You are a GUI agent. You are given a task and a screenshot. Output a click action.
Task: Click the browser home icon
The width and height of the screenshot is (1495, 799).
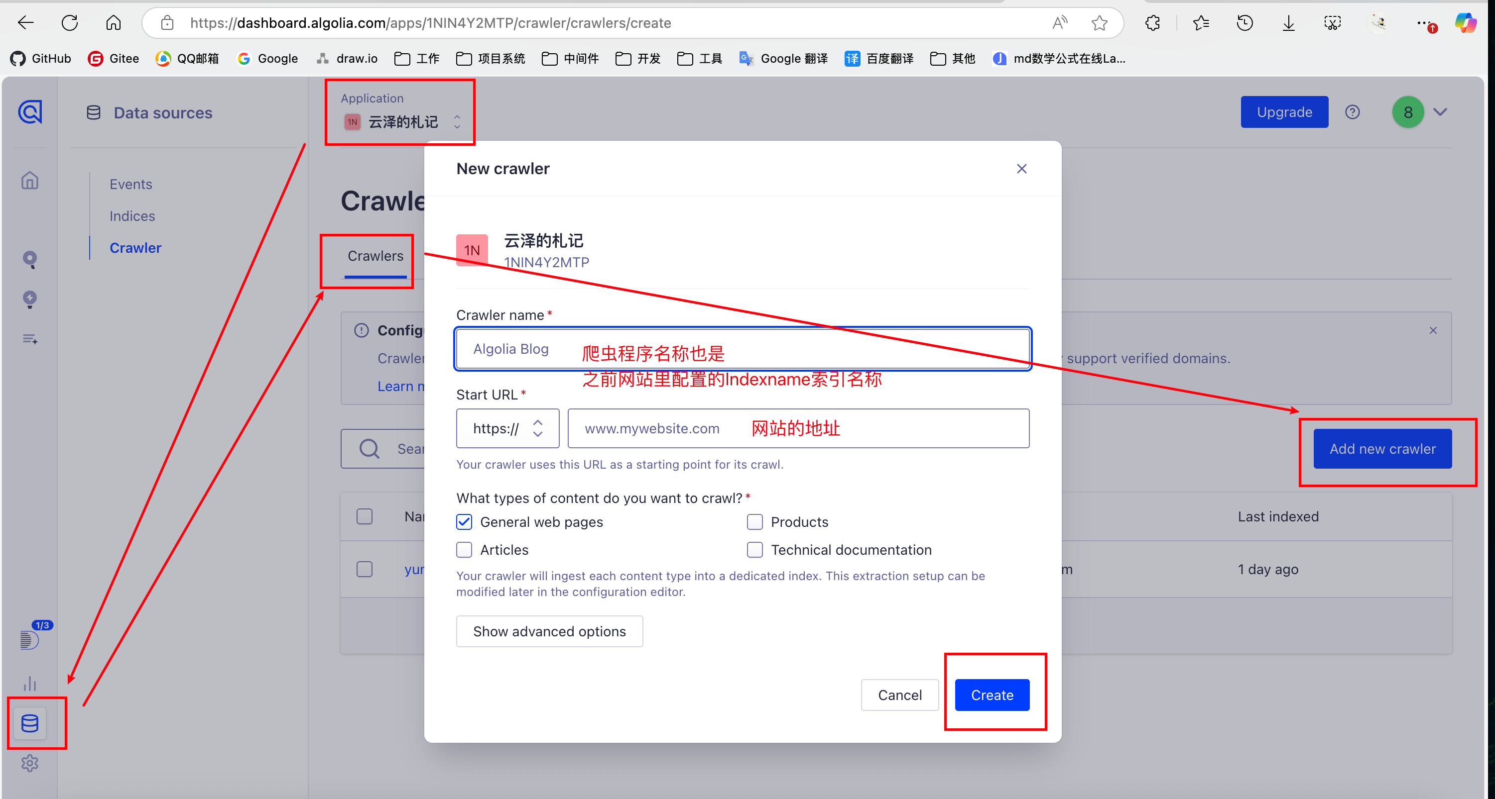[x=114, y=23]
